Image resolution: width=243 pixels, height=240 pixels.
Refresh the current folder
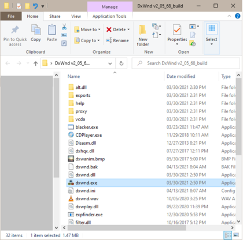click(122, 63)
